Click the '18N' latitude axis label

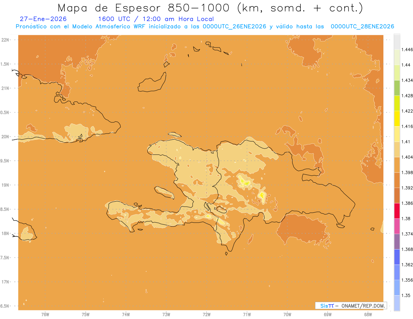(6, 233)
